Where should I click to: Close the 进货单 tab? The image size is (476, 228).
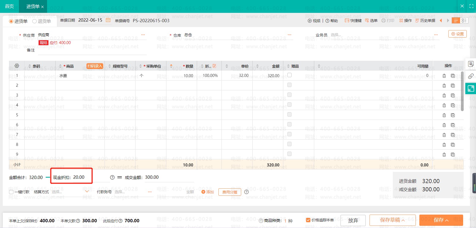coord(42,7)
